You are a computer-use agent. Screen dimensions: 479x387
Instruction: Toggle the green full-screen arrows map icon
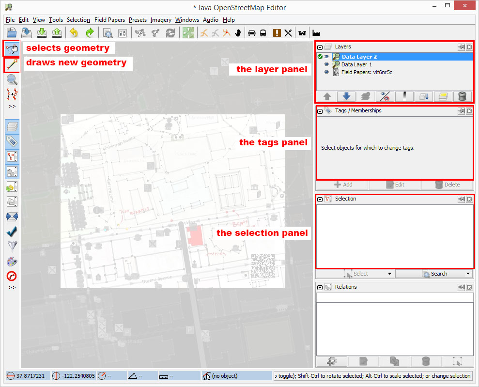click(188, 32)
